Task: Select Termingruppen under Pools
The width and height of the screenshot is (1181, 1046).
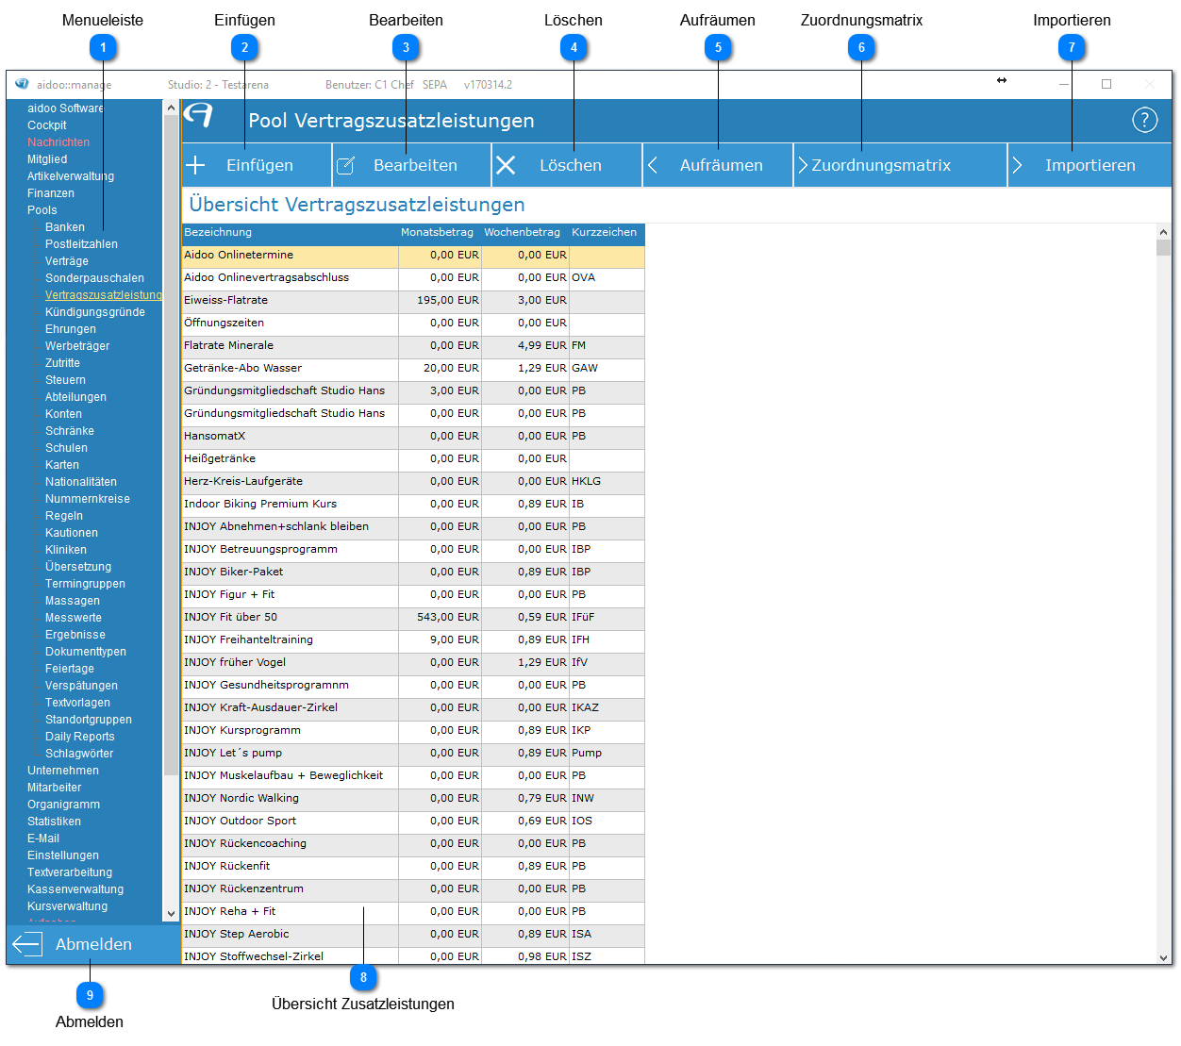Action: point(85,584)
